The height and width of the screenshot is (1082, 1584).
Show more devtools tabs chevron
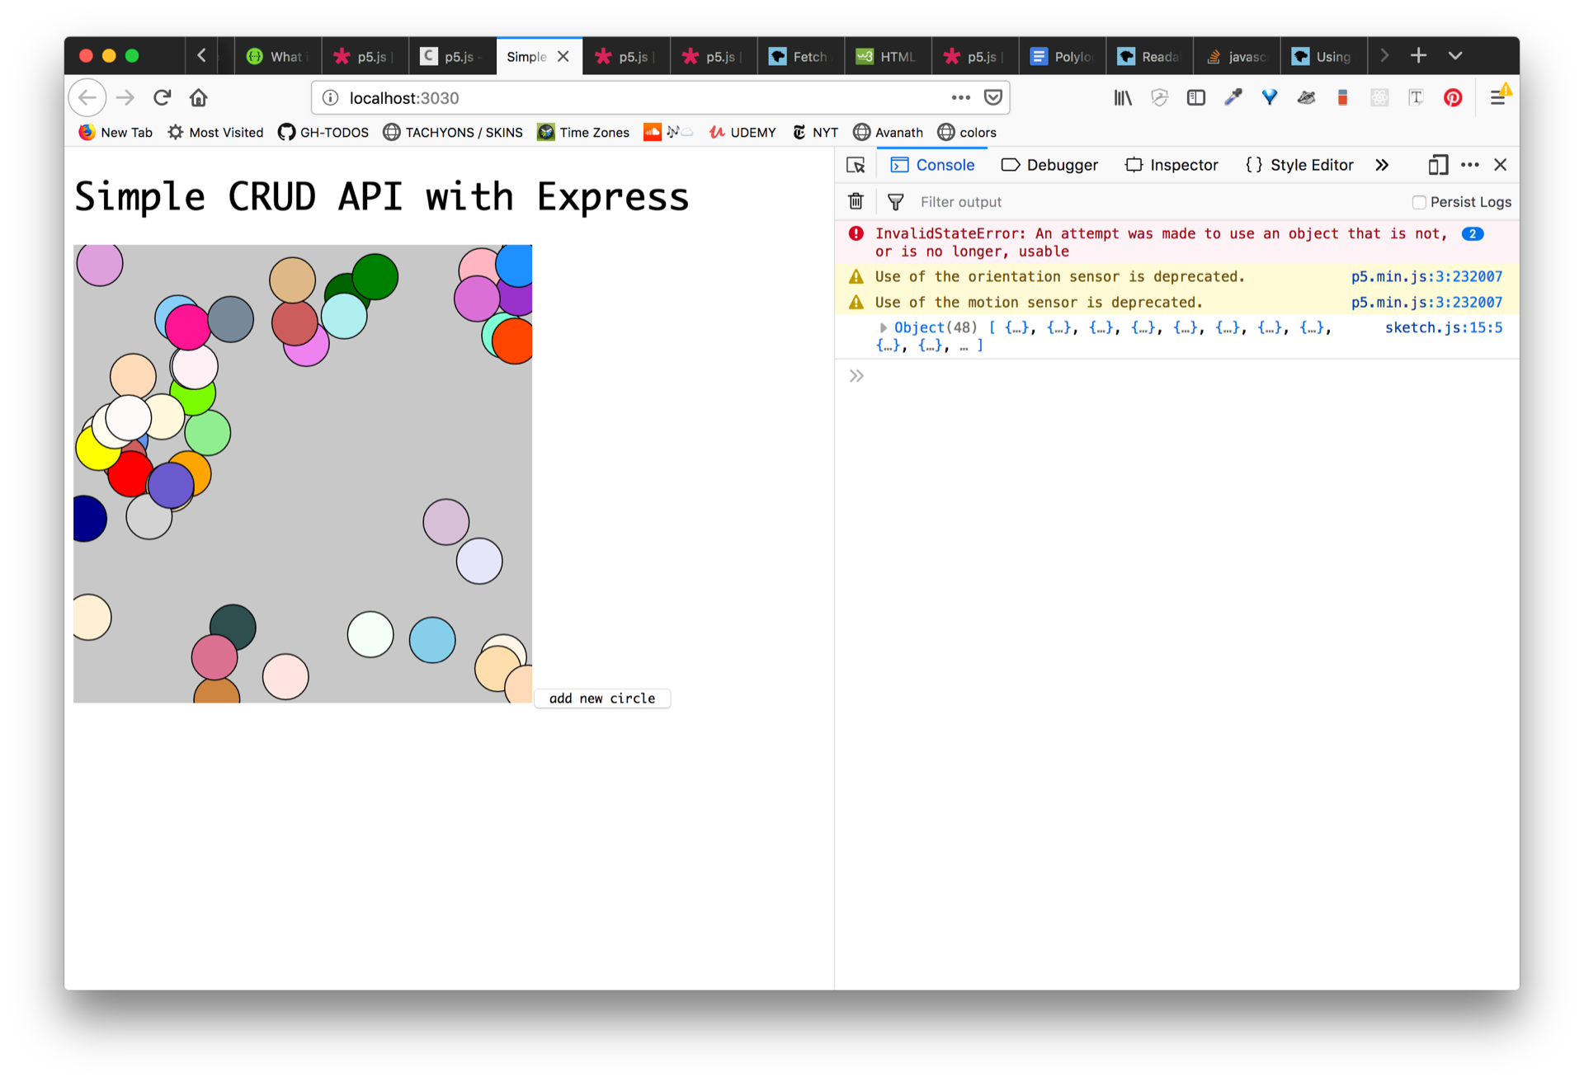[1382, 165]
